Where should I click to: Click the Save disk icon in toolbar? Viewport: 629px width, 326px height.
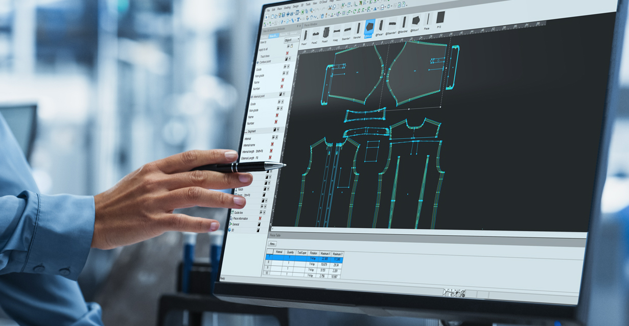pyautogui.click(x=283, y=15)
